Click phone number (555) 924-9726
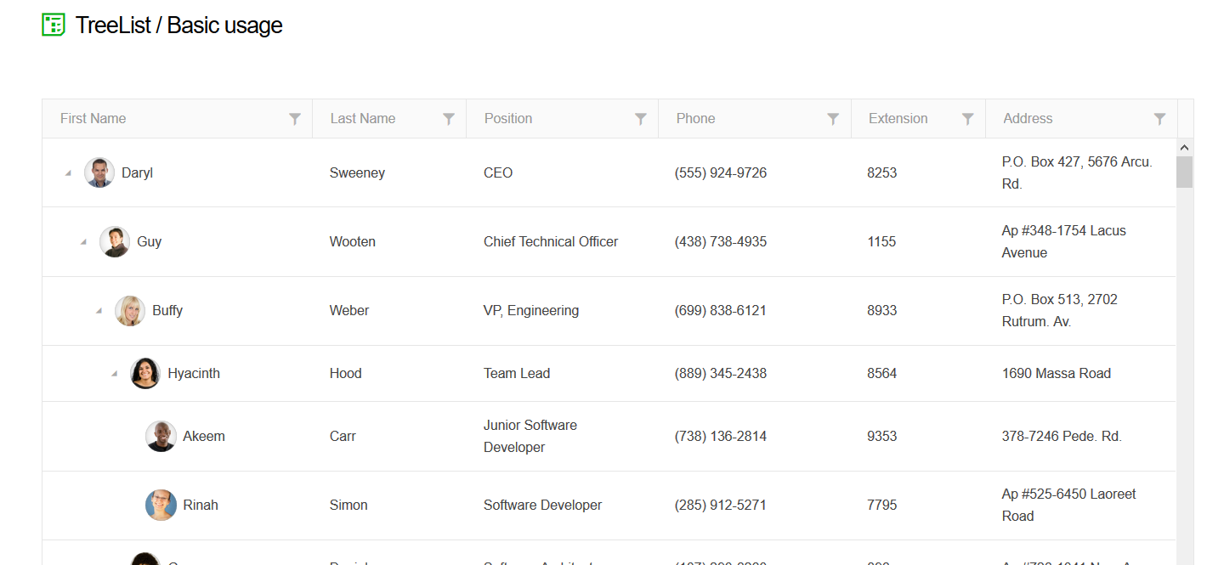The height and width of the screenshot is (565, 1224). [721, 172]
